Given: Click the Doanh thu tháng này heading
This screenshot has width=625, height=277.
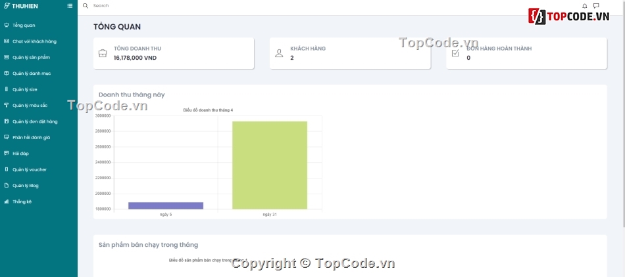Looking at the screenshot, I should [132, 95].
